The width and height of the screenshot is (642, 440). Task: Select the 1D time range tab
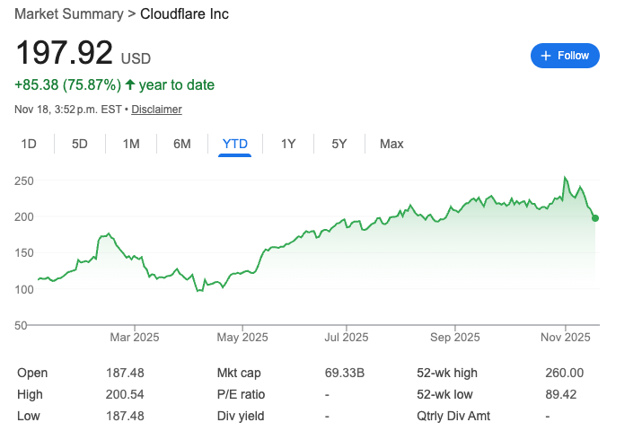pos(29,144)
